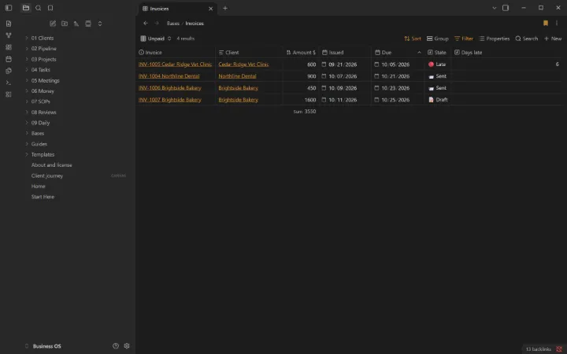Open the quick switcher ribbon icon
The width and height of the screenshot is (567, 354).
click(9, 24)
